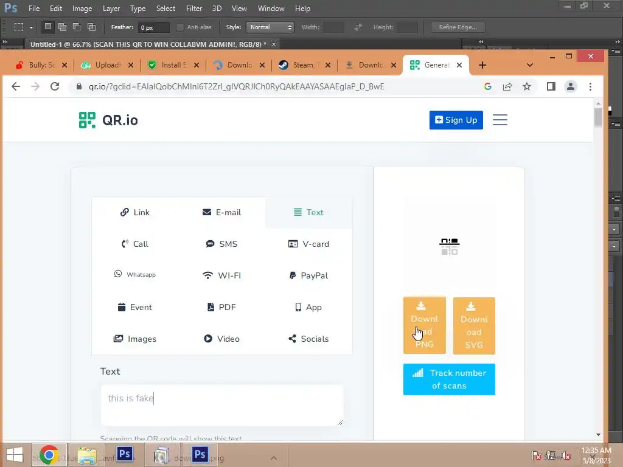Click the taskbar clock
623x467 pixels.
(596, 455)
